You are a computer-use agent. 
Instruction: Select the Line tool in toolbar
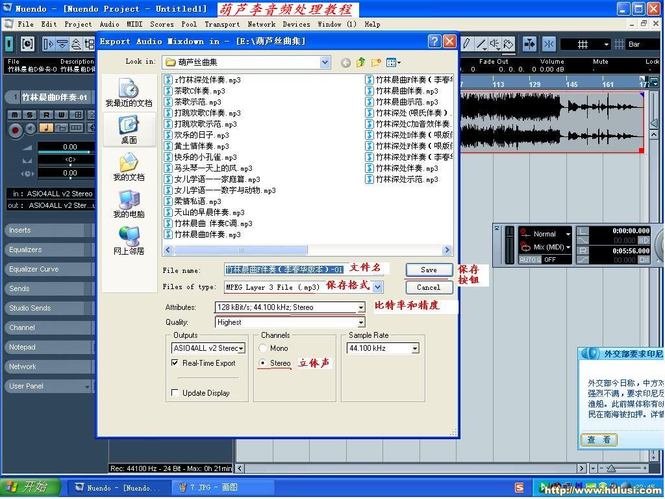pos(481,44)
